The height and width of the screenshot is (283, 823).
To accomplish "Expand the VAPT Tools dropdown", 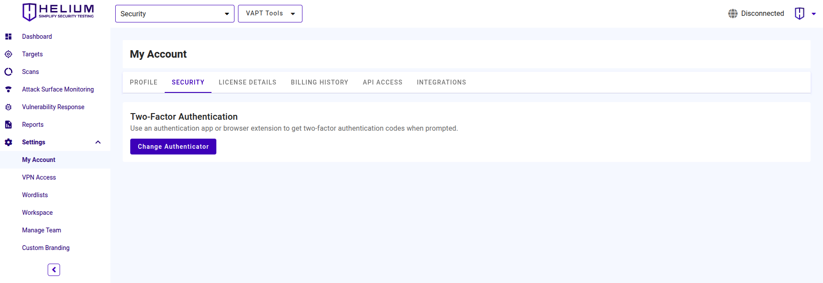I will (x=270, y=14).
